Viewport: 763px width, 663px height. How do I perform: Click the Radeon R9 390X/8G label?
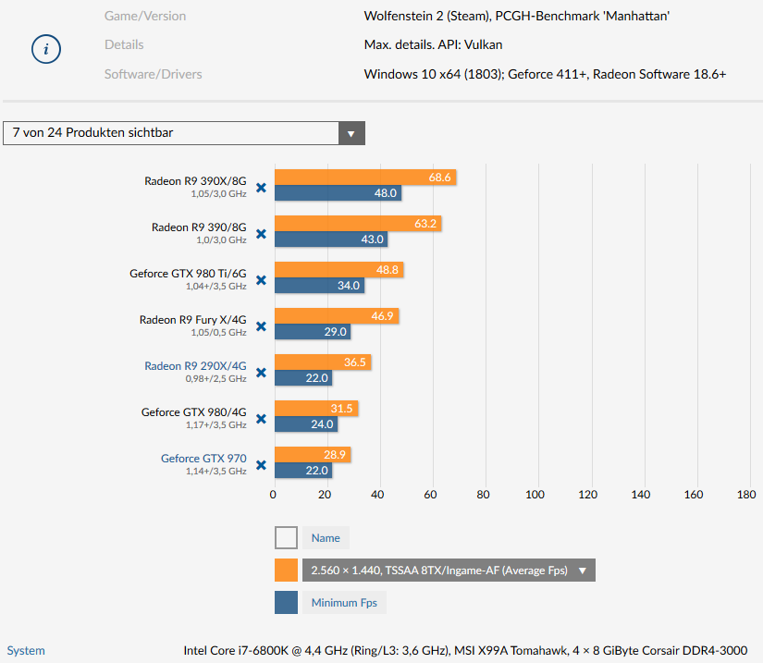pyautogui.click(x=195, y=181)
